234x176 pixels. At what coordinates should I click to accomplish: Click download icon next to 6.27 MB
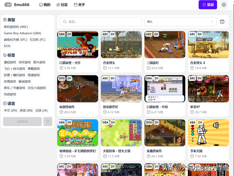click(148, 112)
